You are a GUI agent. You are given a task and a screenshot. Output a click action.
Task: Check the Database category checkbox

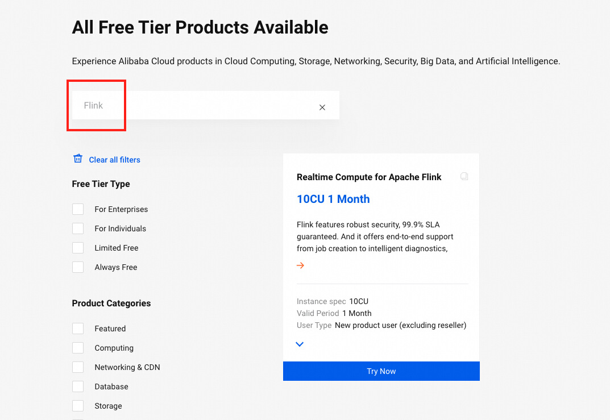click(78, 386)
